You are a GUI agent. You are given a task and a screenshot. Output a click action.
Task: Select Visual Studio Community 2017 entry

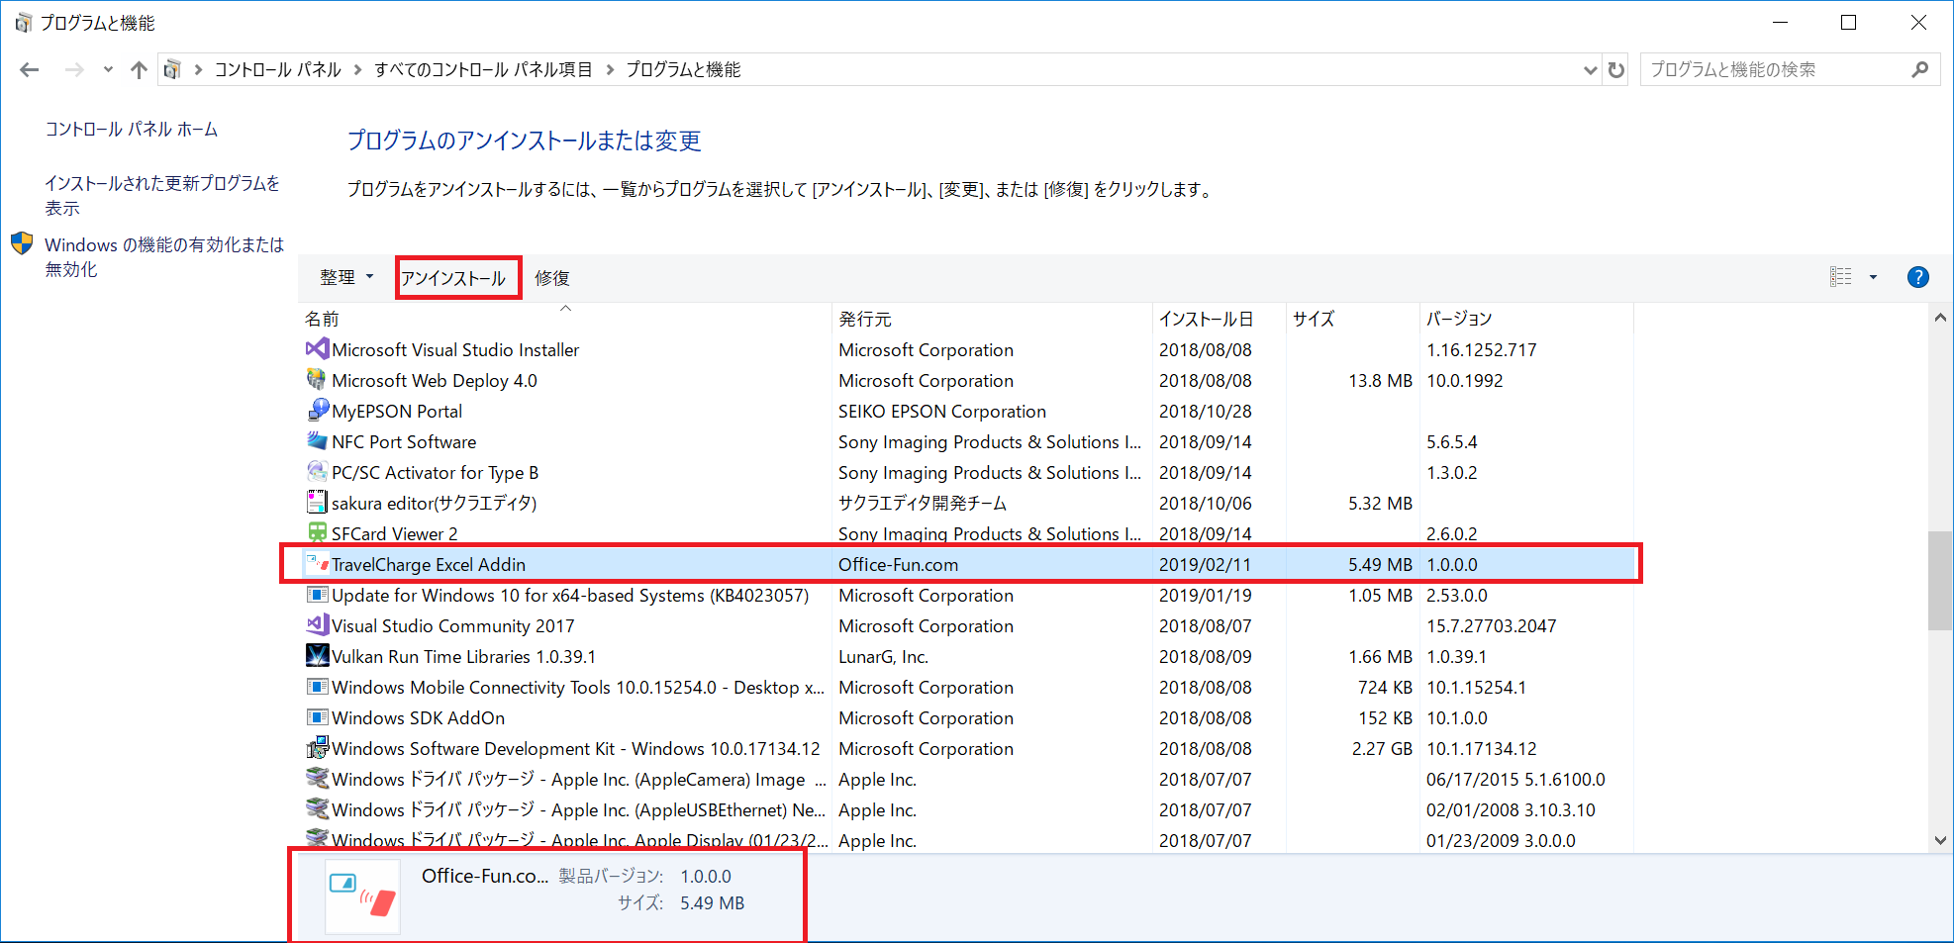tap(453, 626)
